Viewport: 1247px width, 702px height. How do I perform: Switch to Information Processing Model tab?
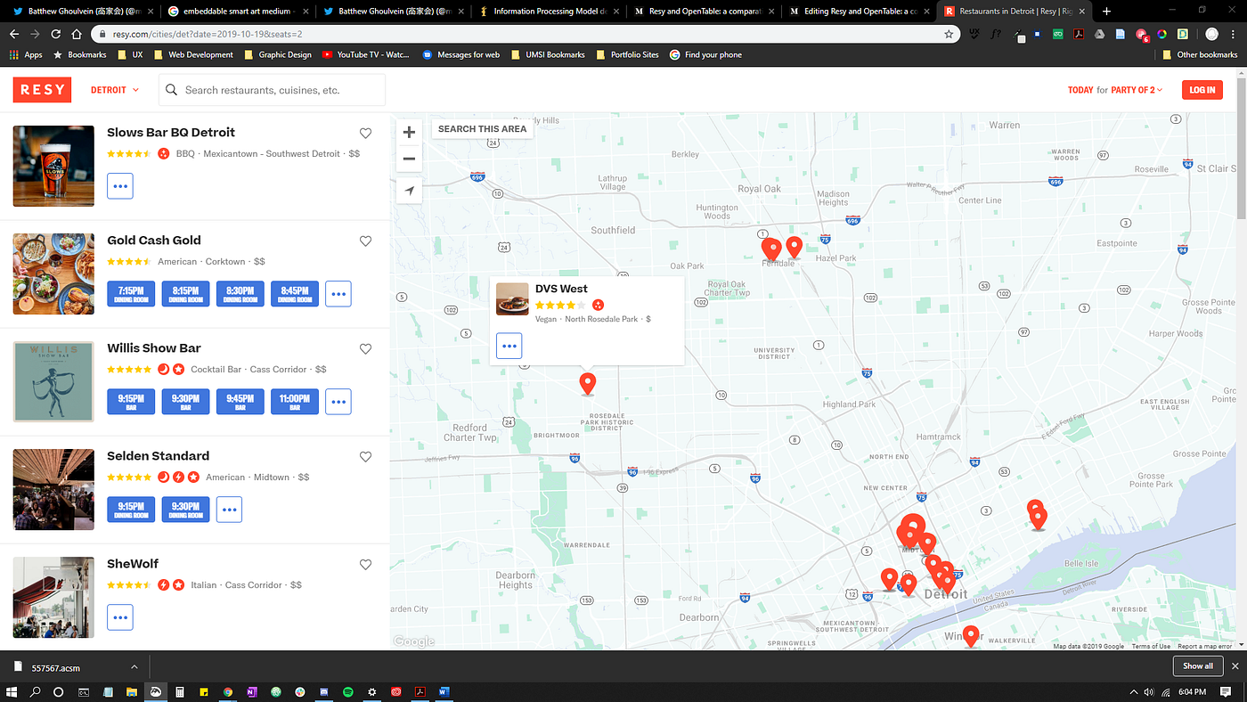click(549, 12)
